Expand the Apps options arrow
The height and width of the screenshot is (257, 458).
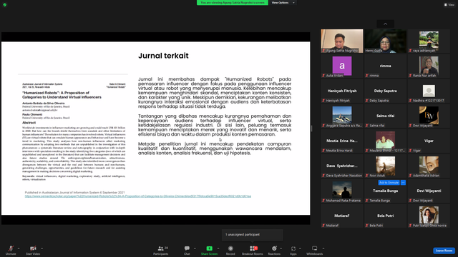[300, 248]
